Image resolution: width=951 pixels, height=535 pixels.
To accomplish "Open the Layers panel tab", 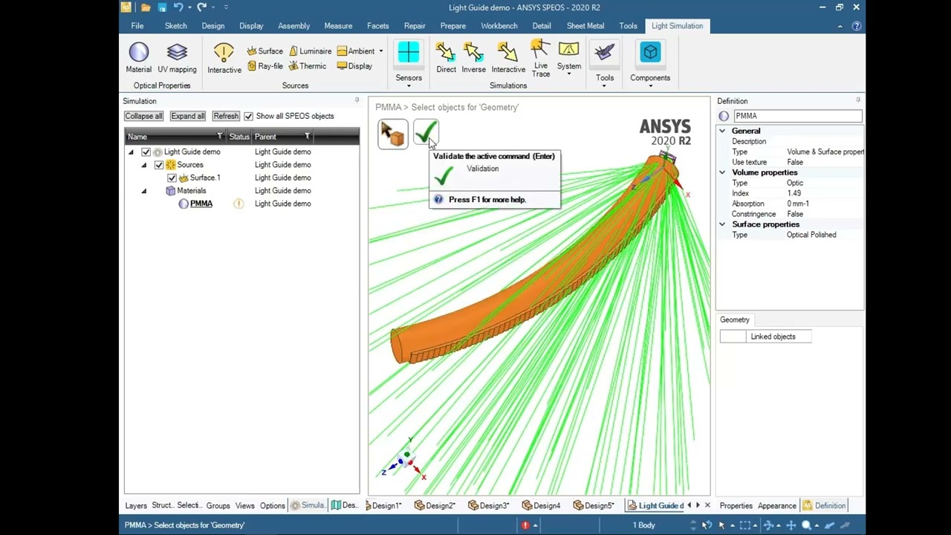I will pos(136,506).
